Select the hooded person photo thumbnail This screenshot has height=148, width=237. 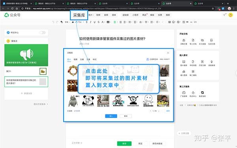pyautogui.click(x=164, y=71)
